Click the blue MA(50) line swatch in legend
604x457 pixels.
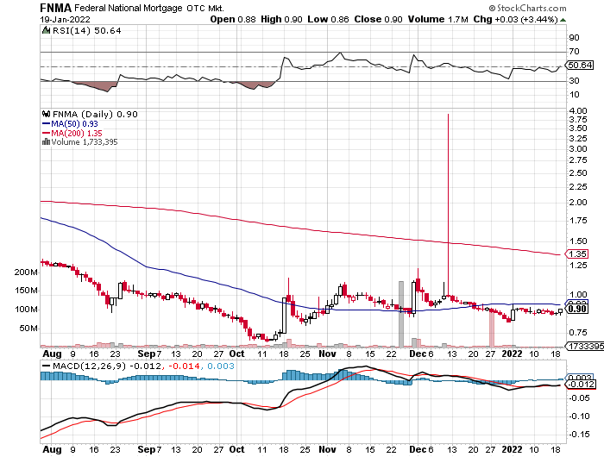pyautogui.click(x=46, y=124)
